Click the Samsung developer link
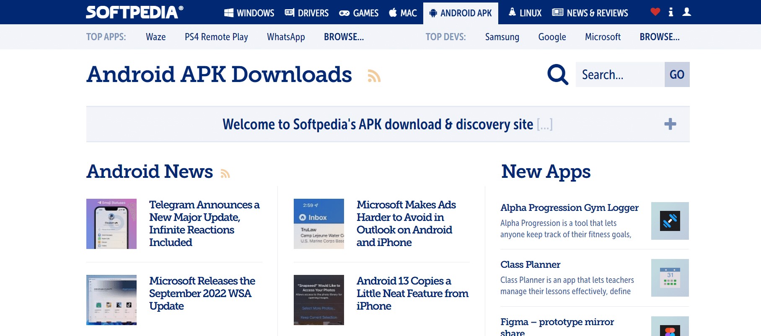The image size is (761, 336). click(x=502, y=37)
